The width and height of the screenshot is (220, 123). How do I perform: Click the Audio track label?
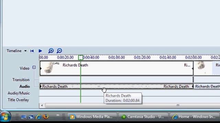(25, 86)
